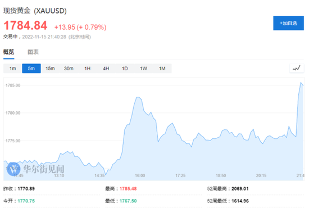Viewport: 309px width, 208px height.
Task: Select the 1m timeframe
Action: pyautogui.click(x=12, y=69)
